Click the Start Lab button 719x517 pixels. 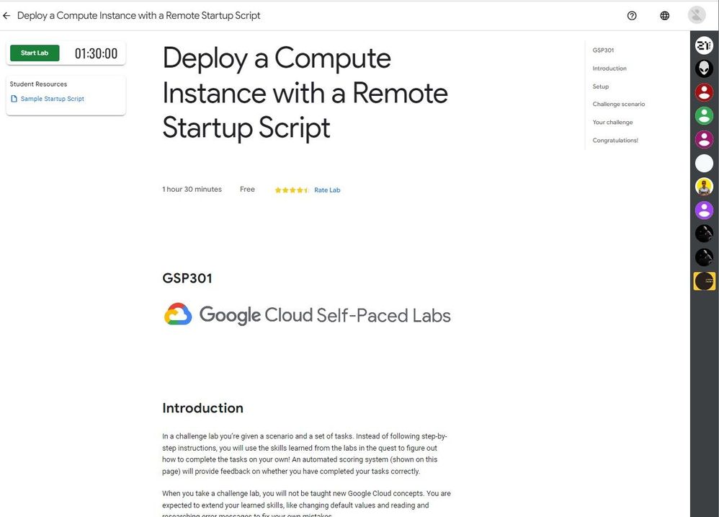point(35,53)
